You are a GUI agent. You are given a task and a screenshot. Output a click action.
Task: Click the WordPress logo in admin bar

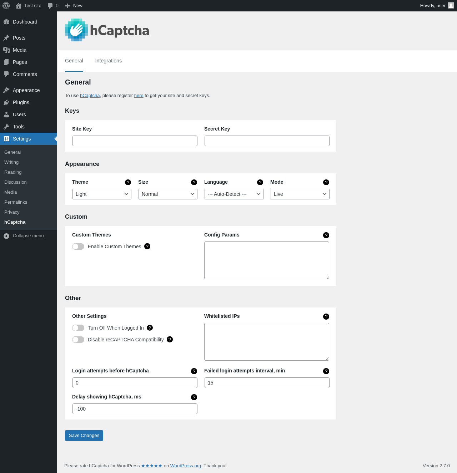[6, 6]
